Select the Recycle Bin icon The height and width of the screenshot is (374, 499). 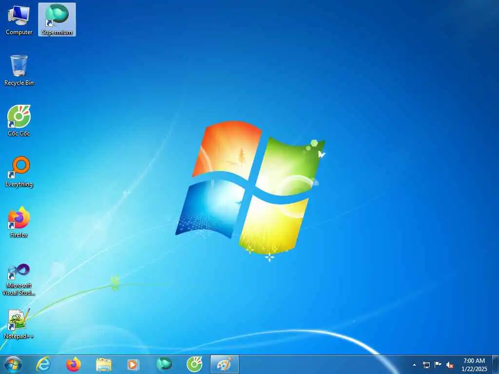19,70
